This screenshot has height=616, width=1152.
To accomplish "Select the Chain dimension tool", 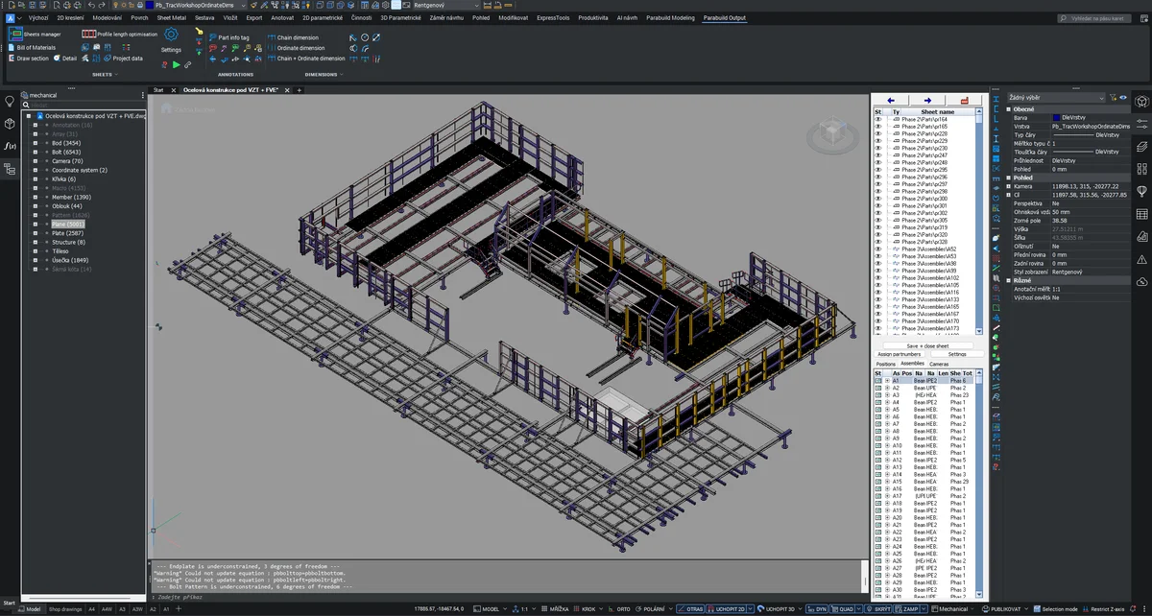I will (300, 37).
